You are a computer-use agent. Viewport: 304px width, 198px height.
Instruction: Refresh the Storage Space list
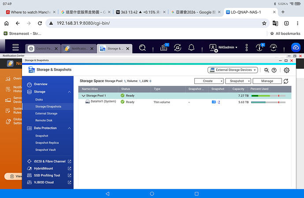286,81
